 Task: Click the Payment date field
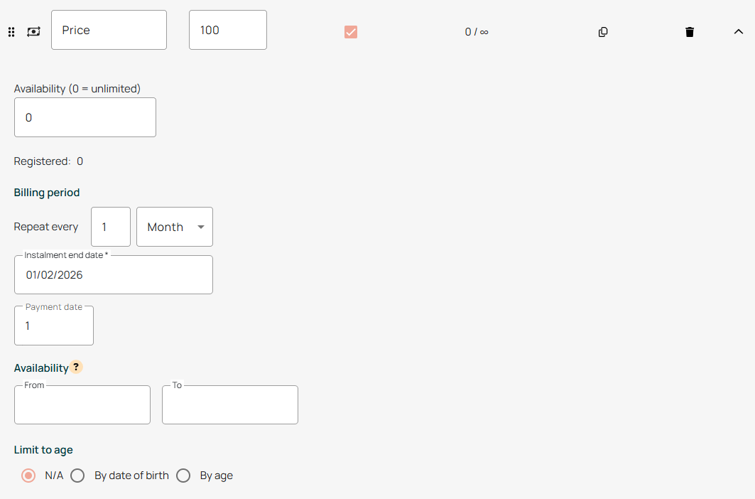click(x=54, y=326)
